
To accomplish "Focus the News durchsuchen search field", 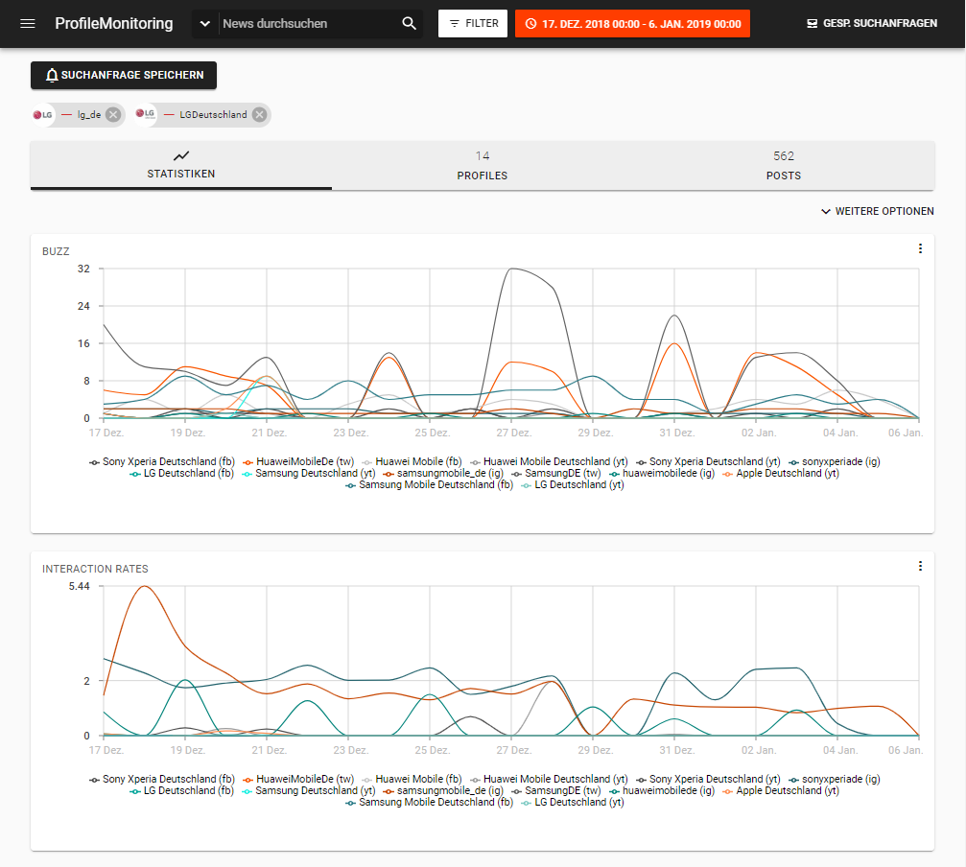I will [307, 23].
